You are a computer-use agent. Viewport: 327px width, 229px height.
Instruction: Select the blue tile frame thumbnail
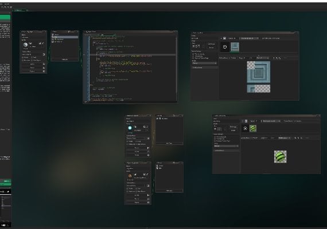[235, 46]
